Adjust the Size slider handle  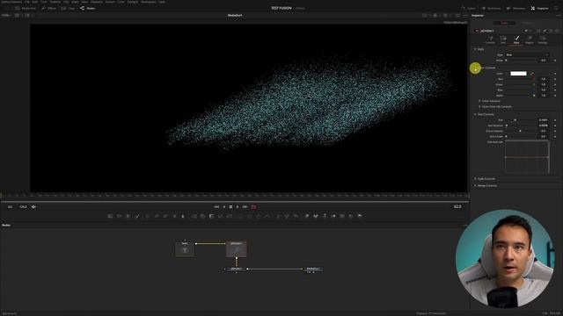click(515, 120)
